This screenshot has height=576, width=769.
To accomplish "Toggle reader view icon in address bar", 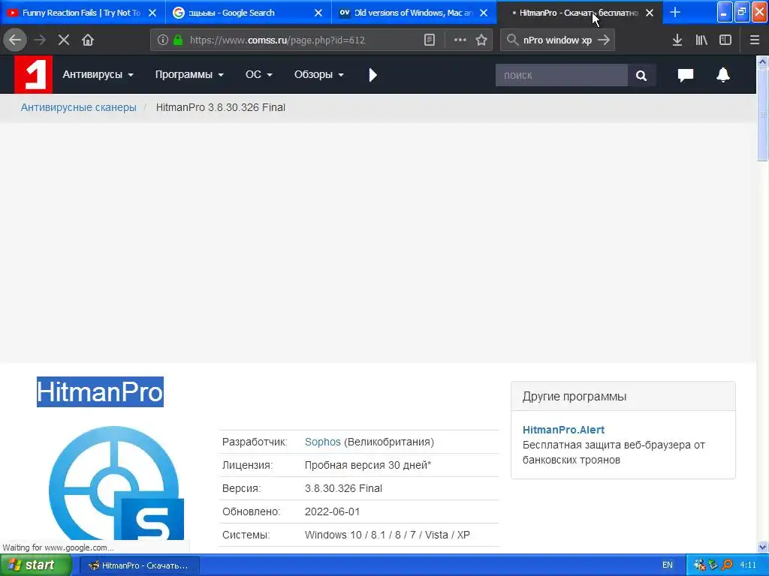I will pyautogui.click(x=429, y=40).
